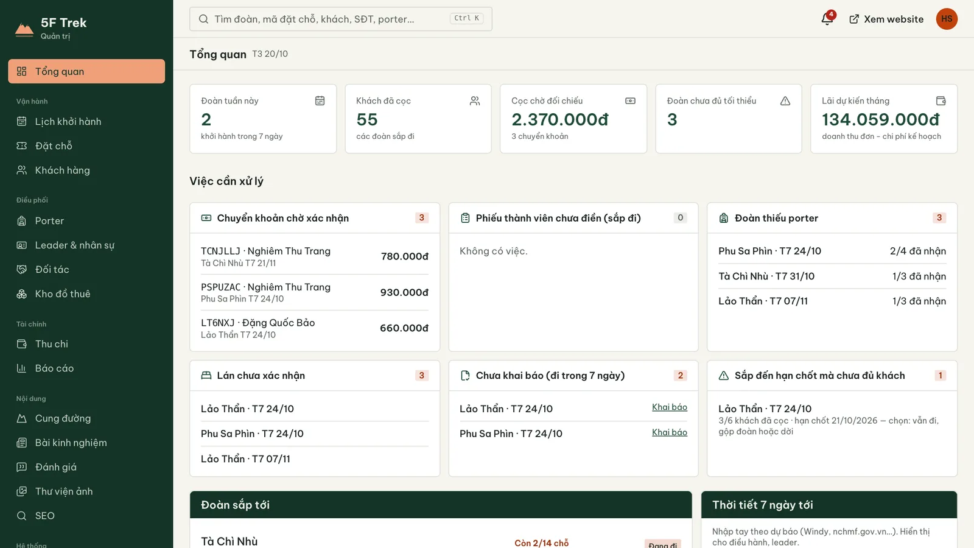
Task: Click the HS user avatar
Action: pos(947,19)
